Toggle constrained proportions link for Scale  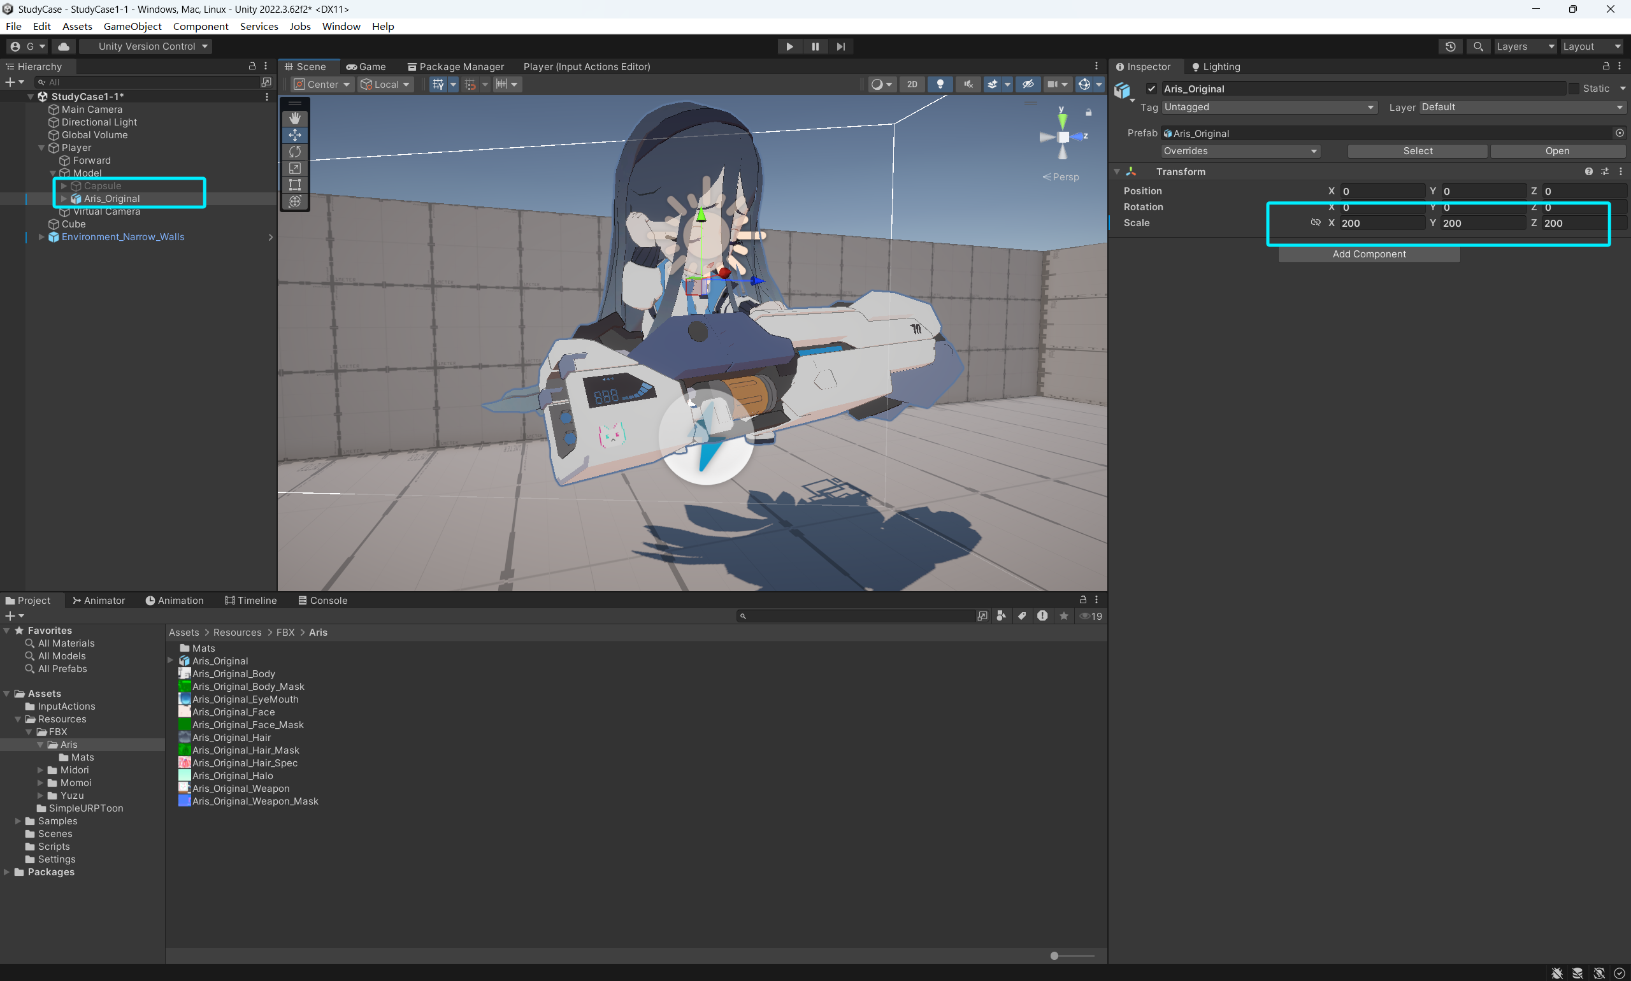tap(1315, 223)
